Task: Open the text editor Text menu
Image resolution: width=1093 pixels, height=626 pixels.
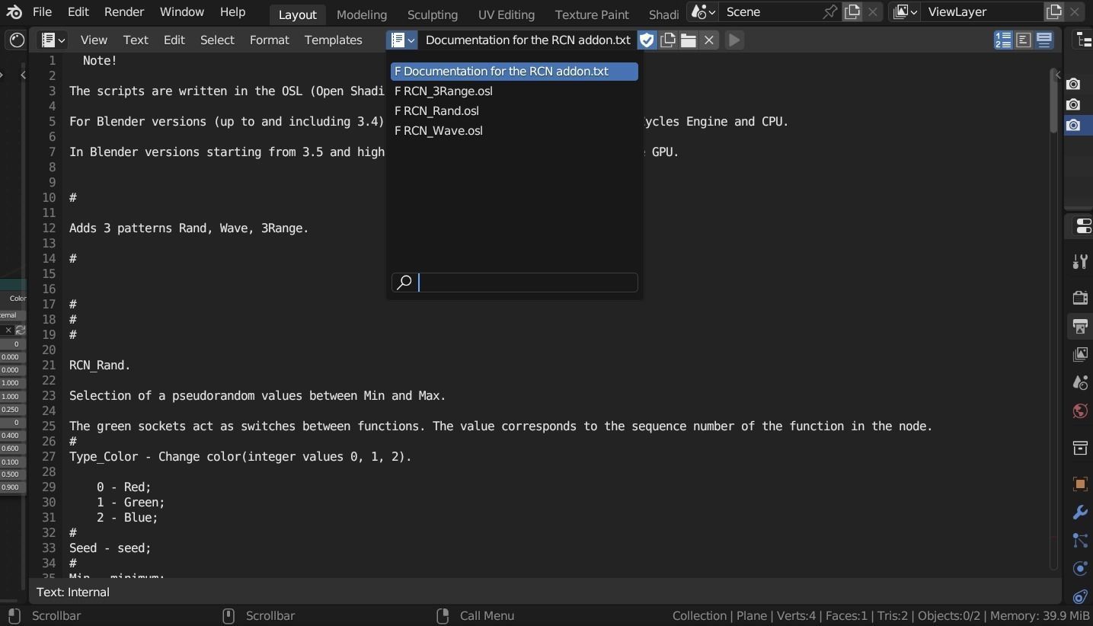Action: click(136, 40)
